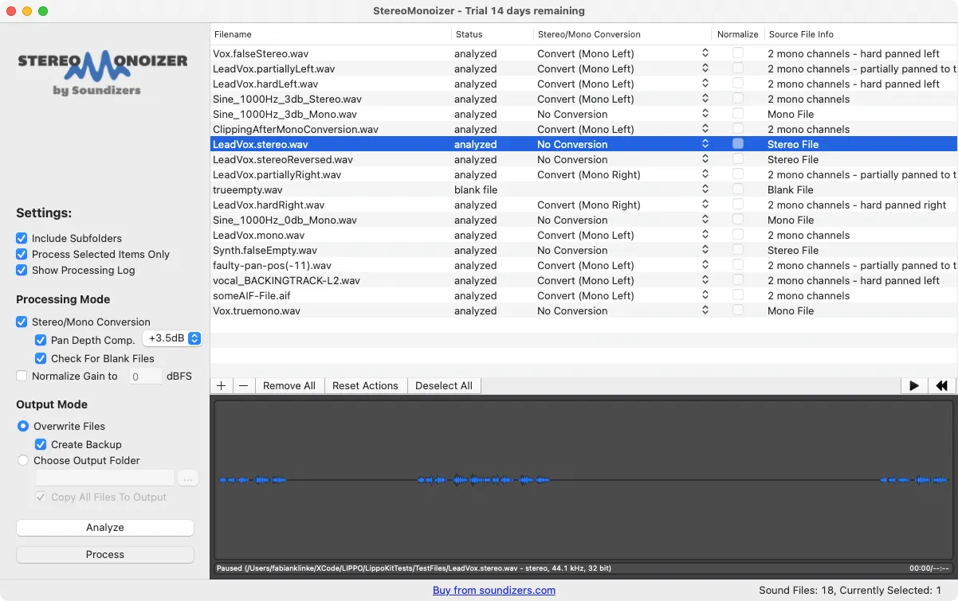
Task: Uncheck Process Selected Items Only
Action: point(22,254)
